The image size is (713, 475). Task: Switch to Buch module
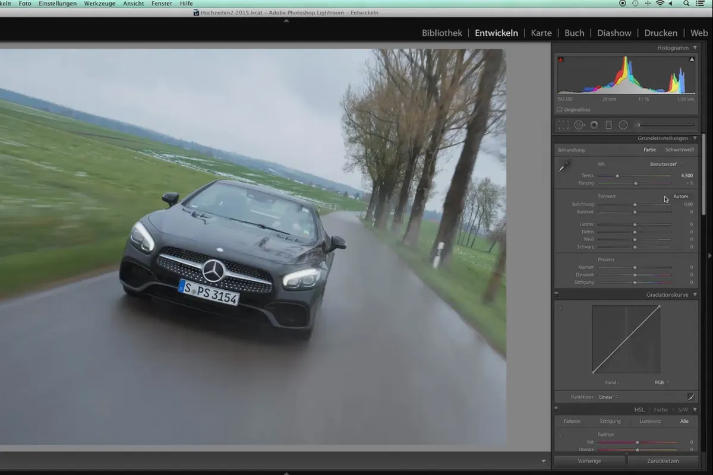(x=574, y=33)
